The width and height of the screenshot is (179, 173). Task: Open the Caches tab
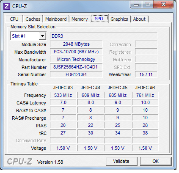tap(33, 19)
